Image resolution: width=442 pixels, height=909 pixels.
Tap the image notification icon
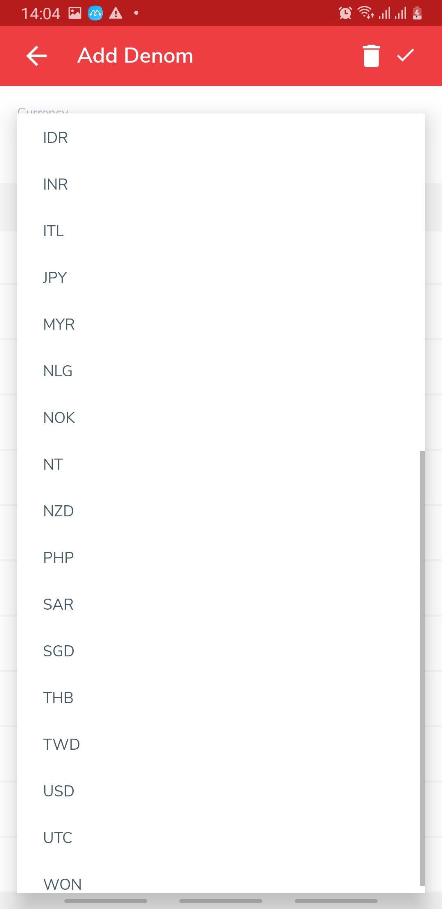coord(75,13)
